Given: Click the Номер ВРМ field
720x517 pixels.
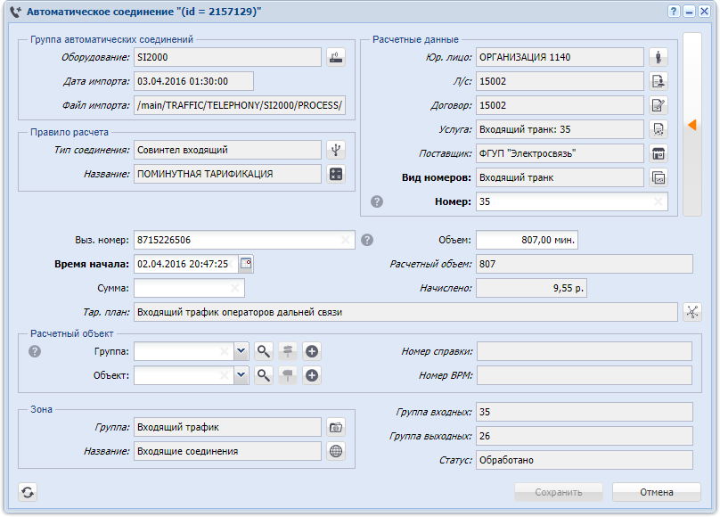Looking at the screenshot, I should (x=584, y=375).
